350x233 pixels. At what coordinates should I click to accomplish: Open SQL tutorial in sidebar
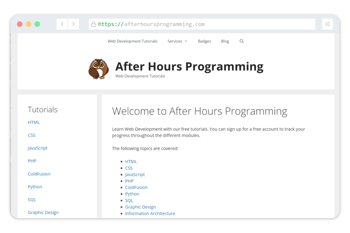[x=32, y=200]
